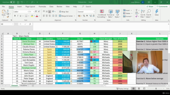Open the number format dropdown General
The height and width of the screenshot is (95, 170).
coord(94,12)
